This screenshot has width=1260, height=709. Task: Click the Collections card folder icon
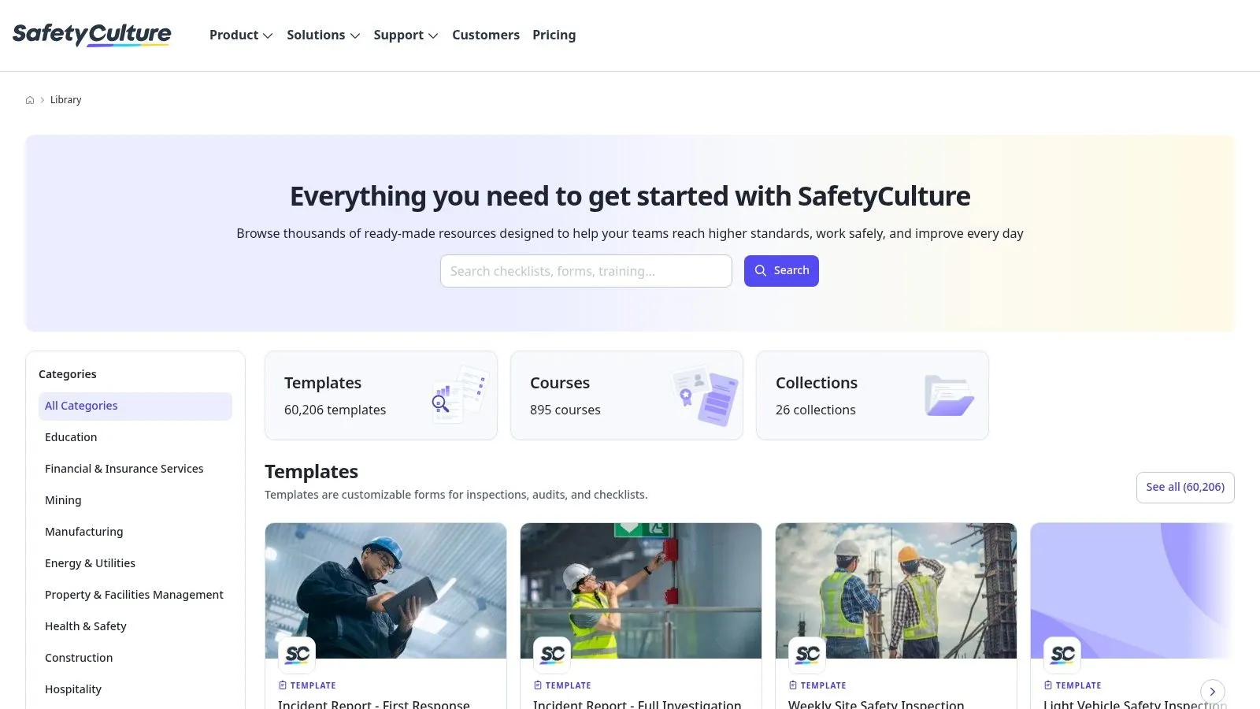click(949, 395)
